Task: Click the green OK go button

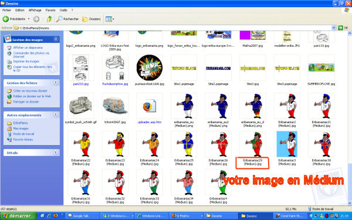Action: [x=343, y=28]
